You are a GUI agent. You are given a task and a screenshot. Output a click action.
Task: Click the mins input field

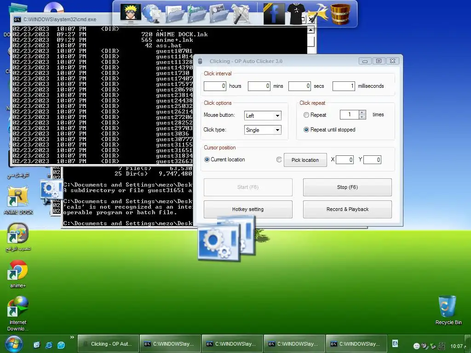coord(259,86)
